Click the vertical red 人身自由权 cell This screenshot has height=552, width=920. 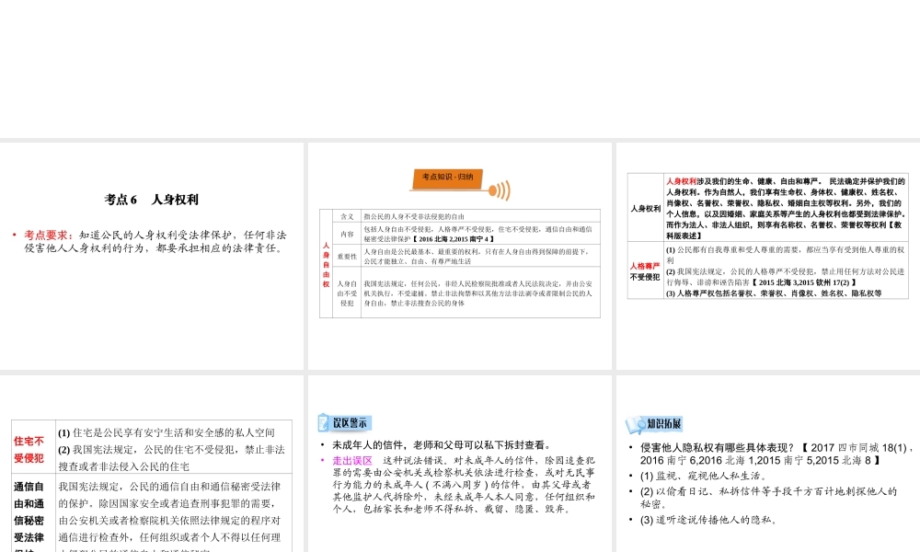coord(327,264)
